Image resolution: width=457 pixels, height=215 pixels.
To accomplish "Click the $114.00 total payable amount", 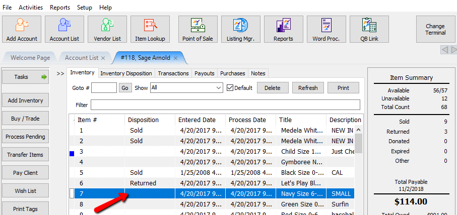I will 411,201.
